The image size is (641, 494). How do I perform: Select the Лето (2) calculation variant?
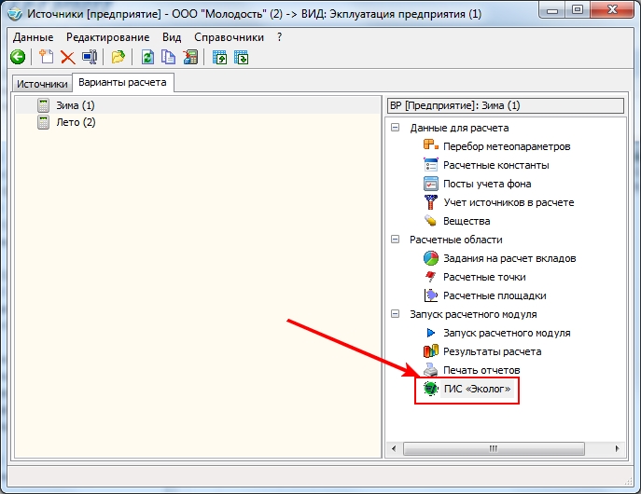[76, 122]
